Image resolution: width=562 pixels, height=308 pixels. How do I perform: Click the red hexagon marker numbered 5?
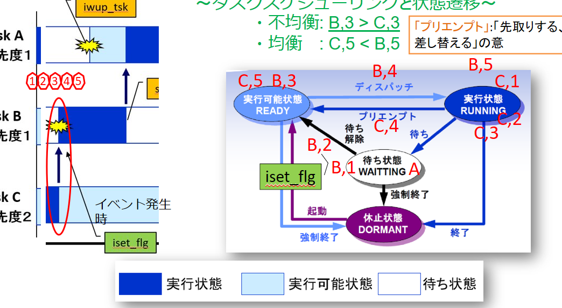pos(78,81)
